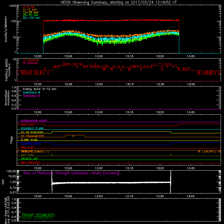Screen dimensions: 224x224
Task: Click the 'Energy band: 6-12 keV' text
Action: (39, 89)
